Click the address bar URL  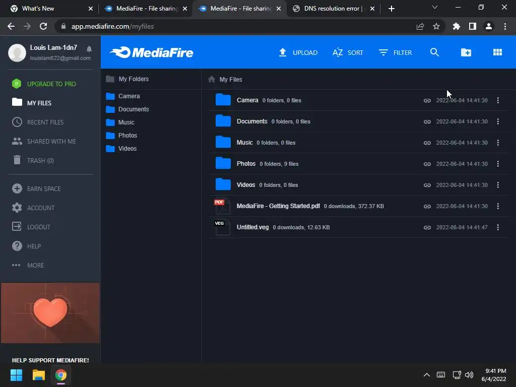point(112,26)
